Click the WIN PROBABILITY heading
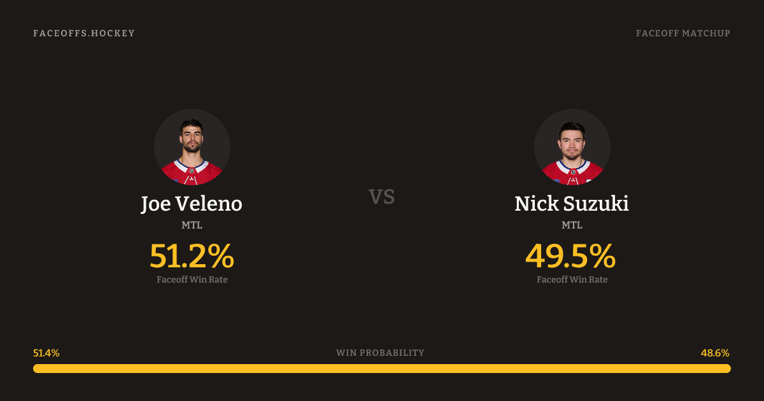The width and height of the screenshot is (764, 401). click(380, 353)
